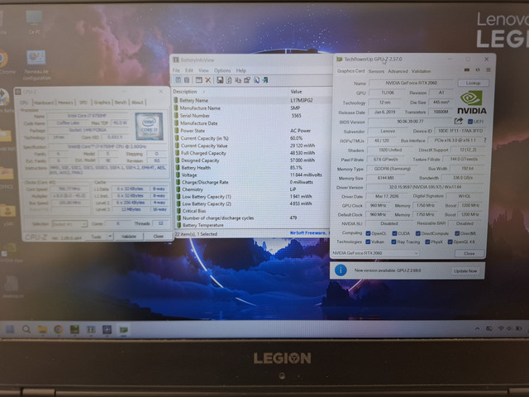
Task: Open the GPU selector dropdown showing NVIDIA GeForce RTX 2060
Action: [375, 253]
